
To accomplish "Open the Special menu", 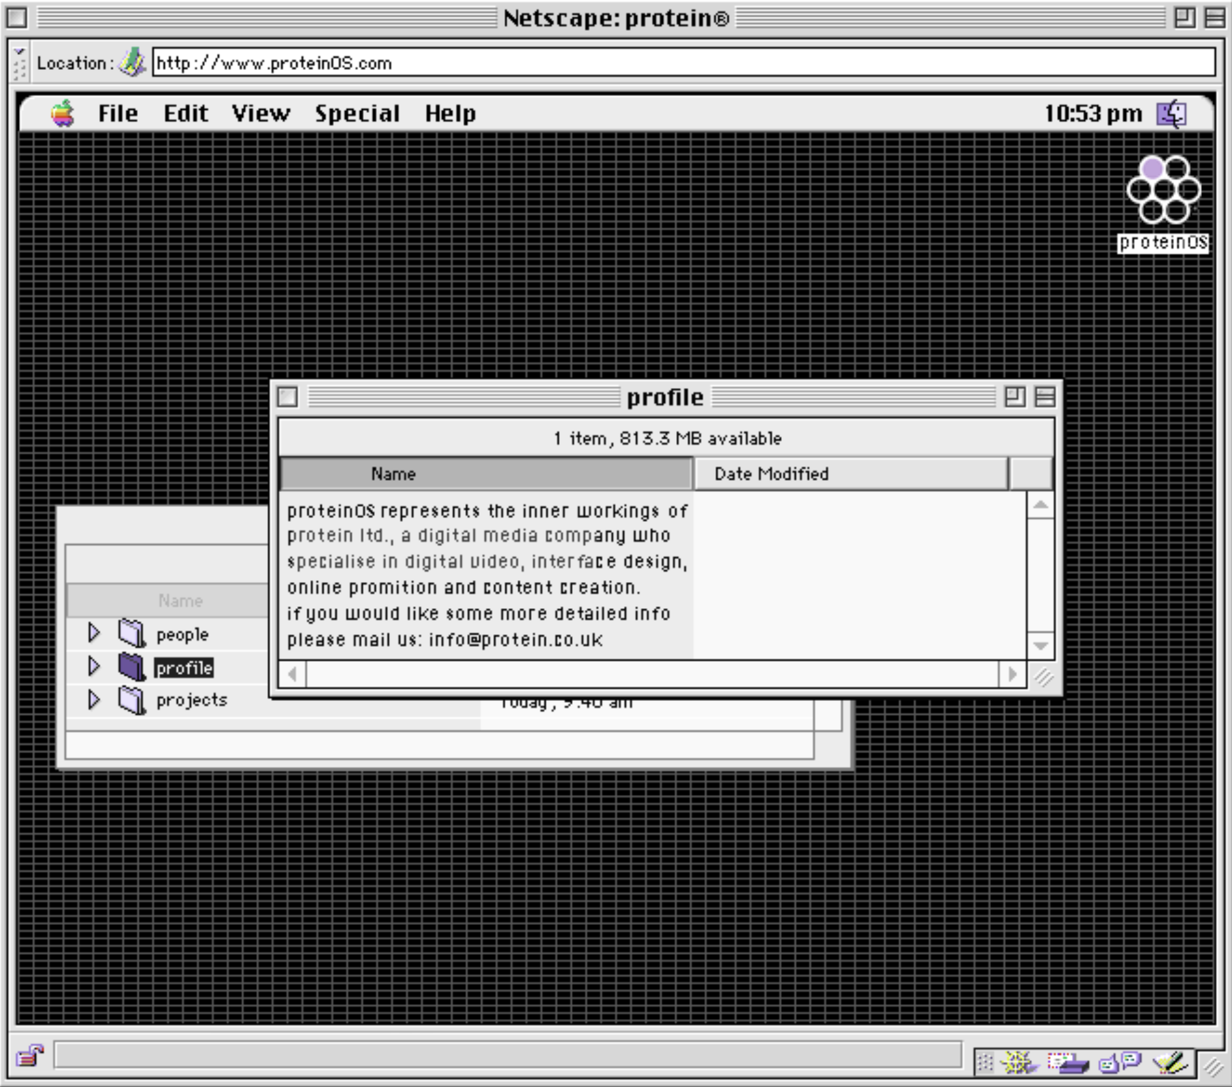I will click(357, 114).
